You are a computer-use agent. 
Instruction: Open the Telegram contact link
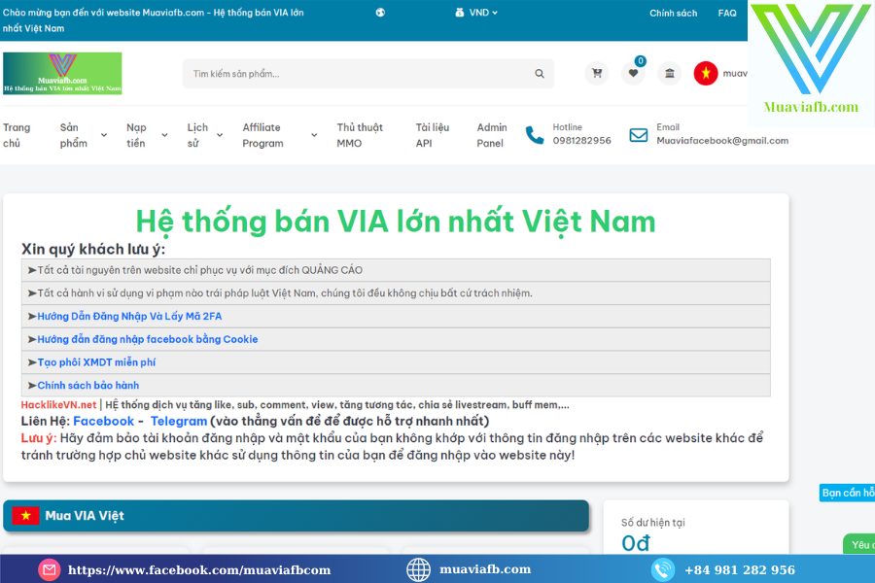(179, 421)
